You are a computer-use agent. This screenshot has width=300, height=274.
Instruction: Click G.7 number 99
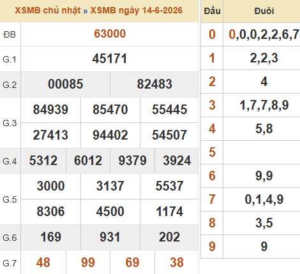(88, 263)
